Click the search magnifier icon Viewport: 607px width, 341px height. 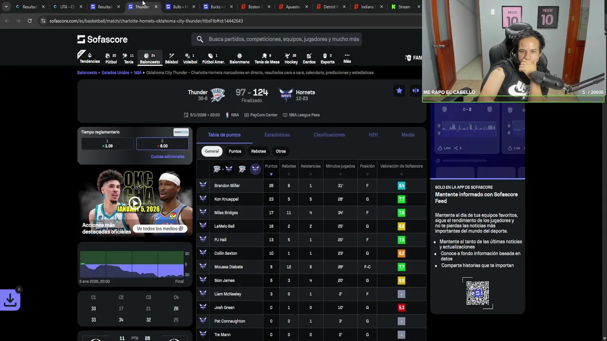click(200, 39)
